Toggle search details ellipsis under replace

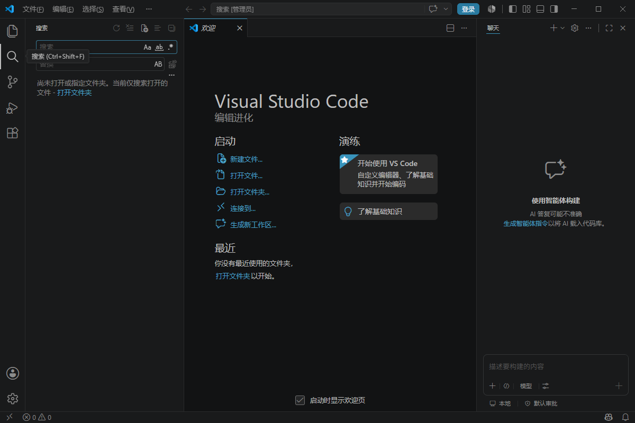coord(171,75)
